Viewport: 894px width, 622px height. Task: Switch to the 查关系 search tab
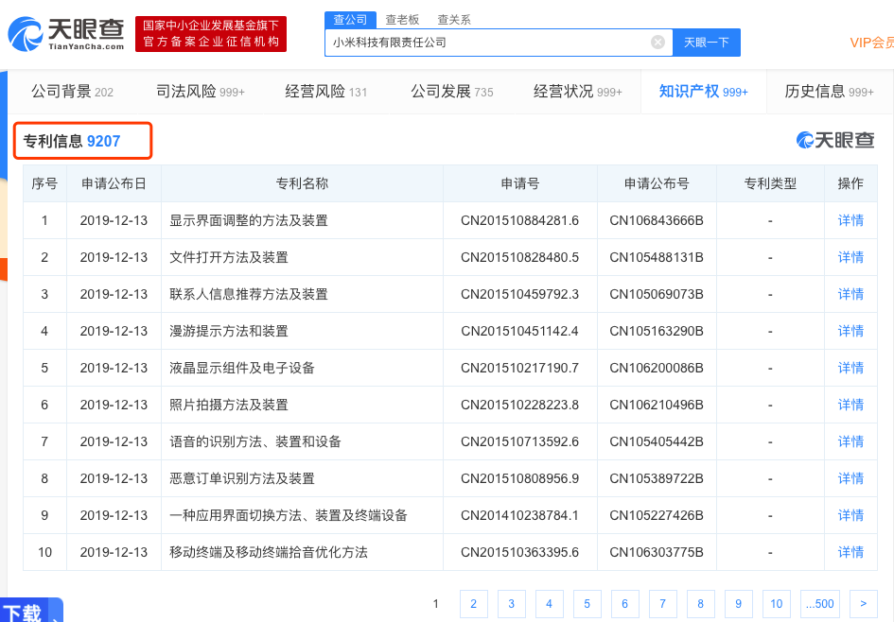point(454,19)
